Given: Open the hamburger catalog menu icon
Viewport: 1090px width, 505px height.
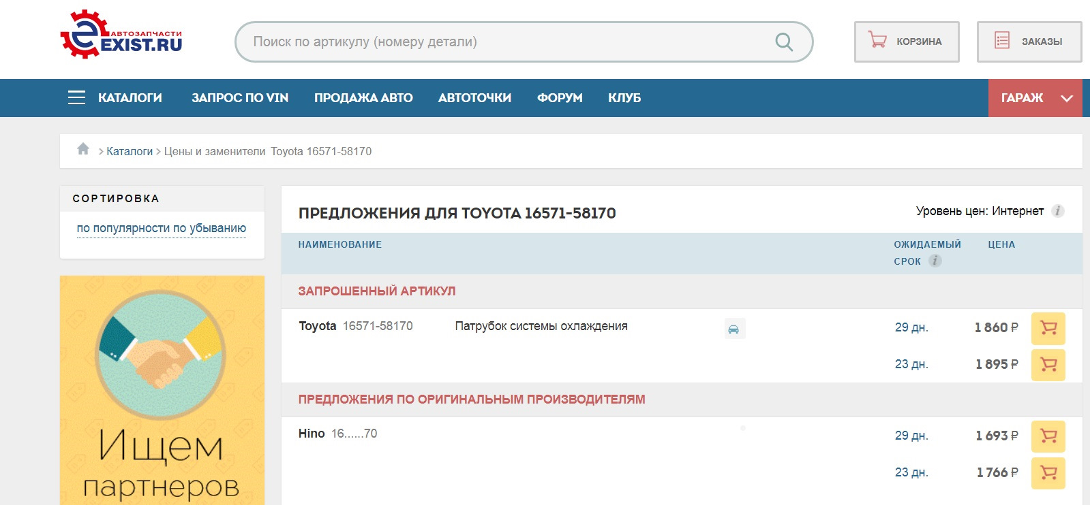Looking at the screenshot, I should (x=77, y=97).
